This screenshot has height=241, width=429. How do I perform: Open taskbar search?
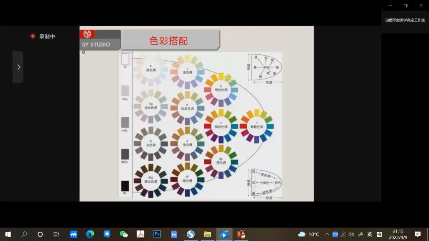[24, 234]
